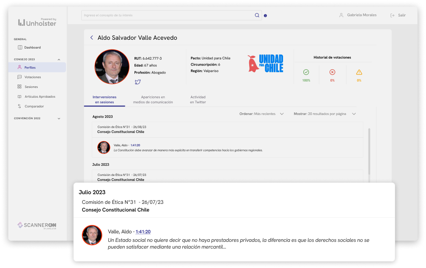Image resolution: width=426 pixels, height=268 pixels.
Task: Go back using the left chevron arrow
Action: (91, 38)
